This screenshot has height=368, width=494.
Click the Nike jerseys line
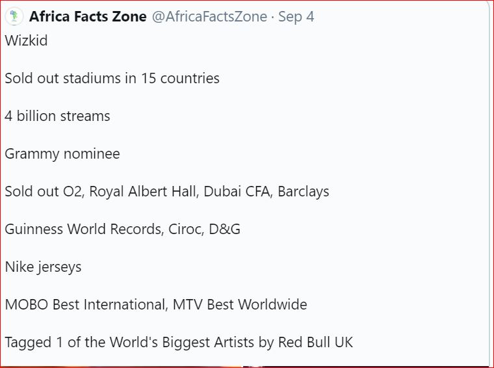43,267
